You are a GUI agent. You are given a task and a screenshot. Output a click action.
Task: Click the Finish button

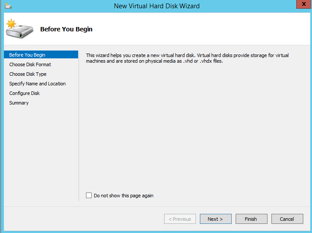tap(251, 219)
